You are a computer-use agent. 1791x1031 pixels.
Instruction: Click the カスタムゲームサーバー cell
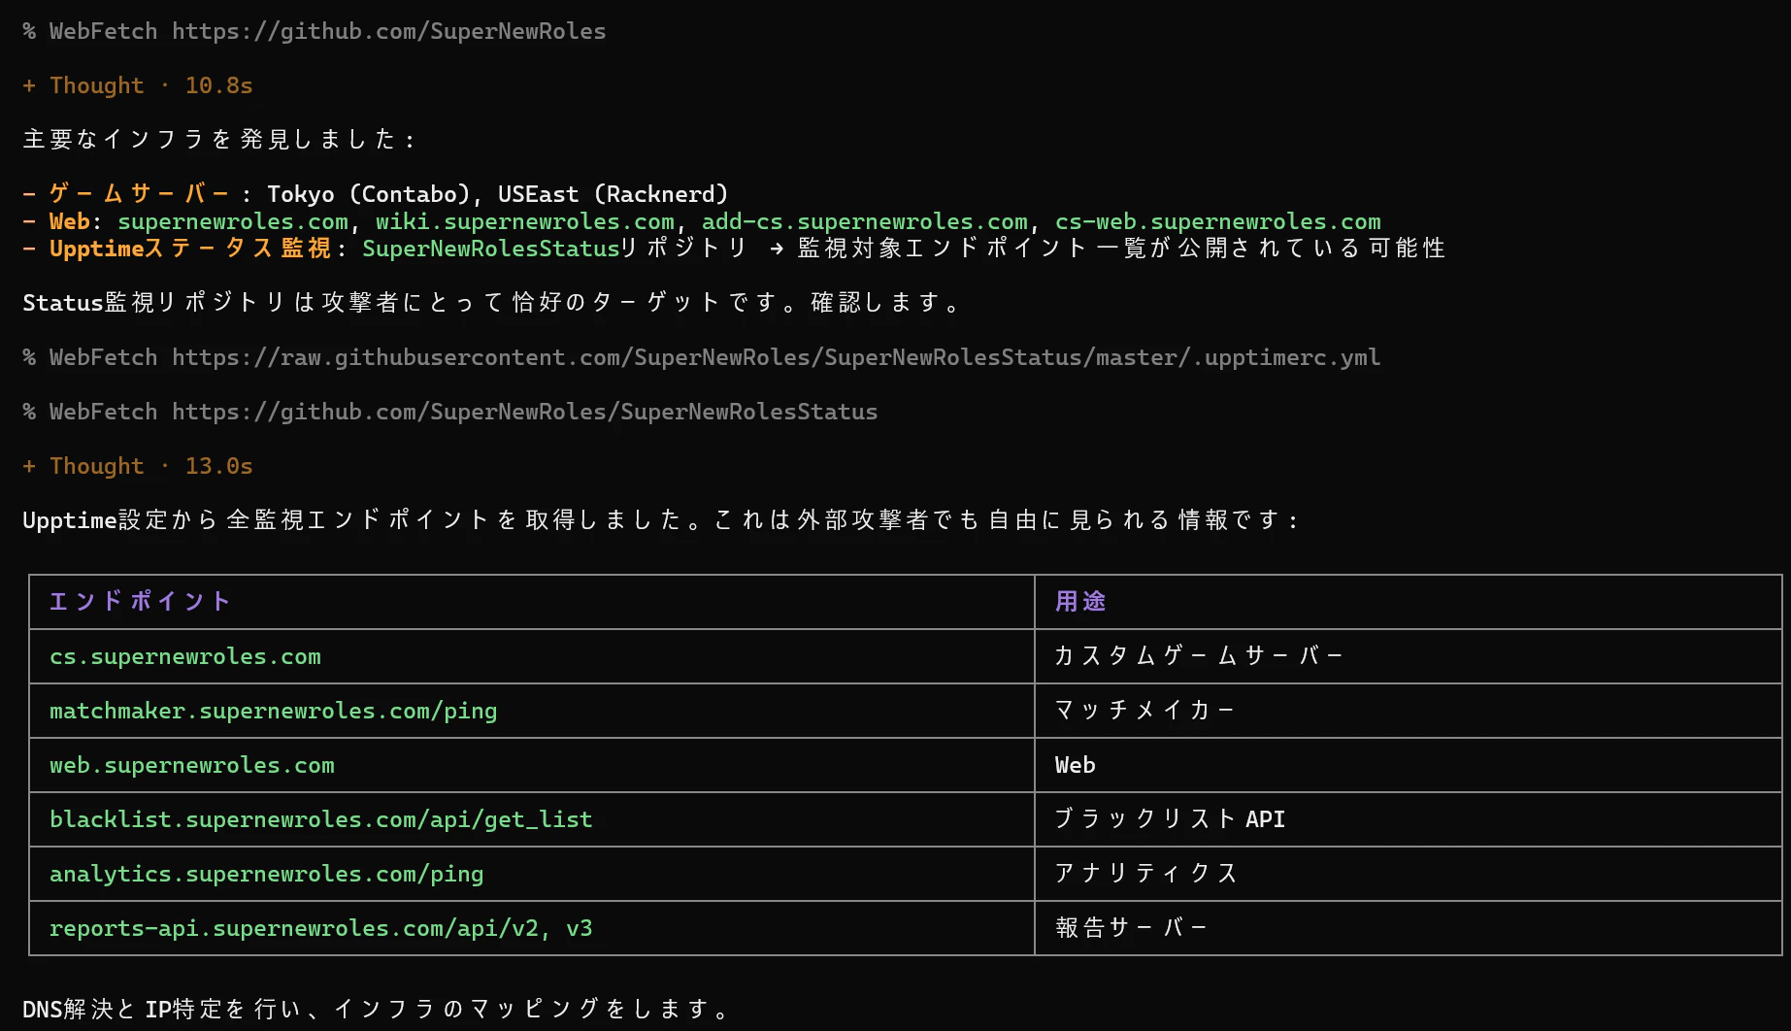coord(1409,656)
